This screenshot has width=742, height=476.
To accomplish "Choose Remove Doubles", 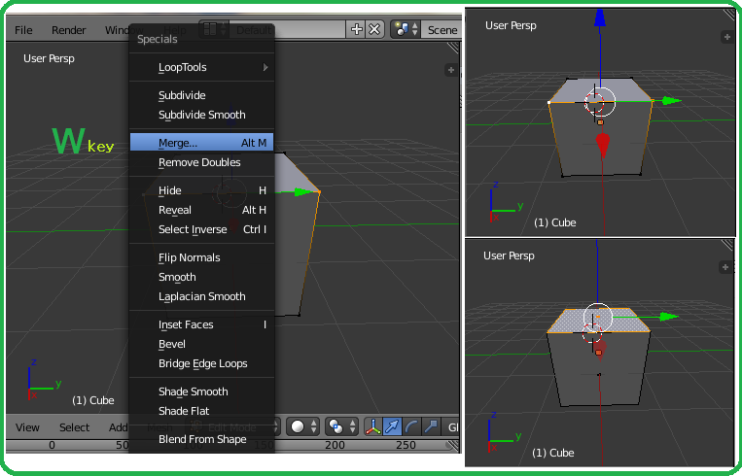I will [x=201, y=162].
